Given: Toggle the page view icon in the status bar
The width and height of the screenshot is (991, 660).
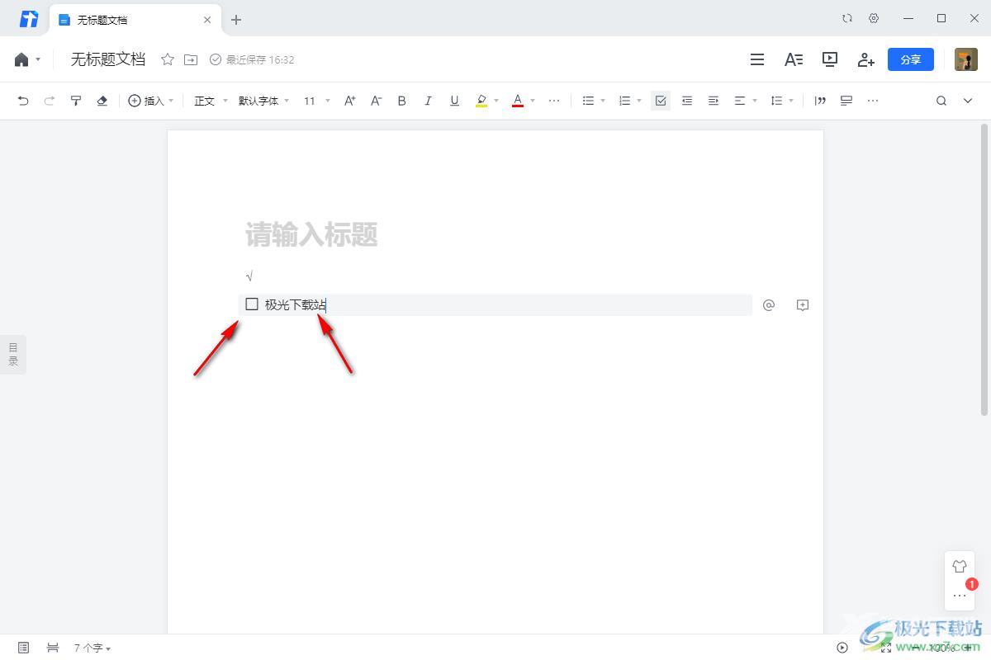Looking at the screenshot, I should (23, 648).
